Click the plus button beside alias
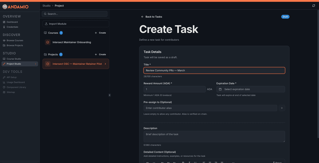319x163 pixels. coord(282,108)
